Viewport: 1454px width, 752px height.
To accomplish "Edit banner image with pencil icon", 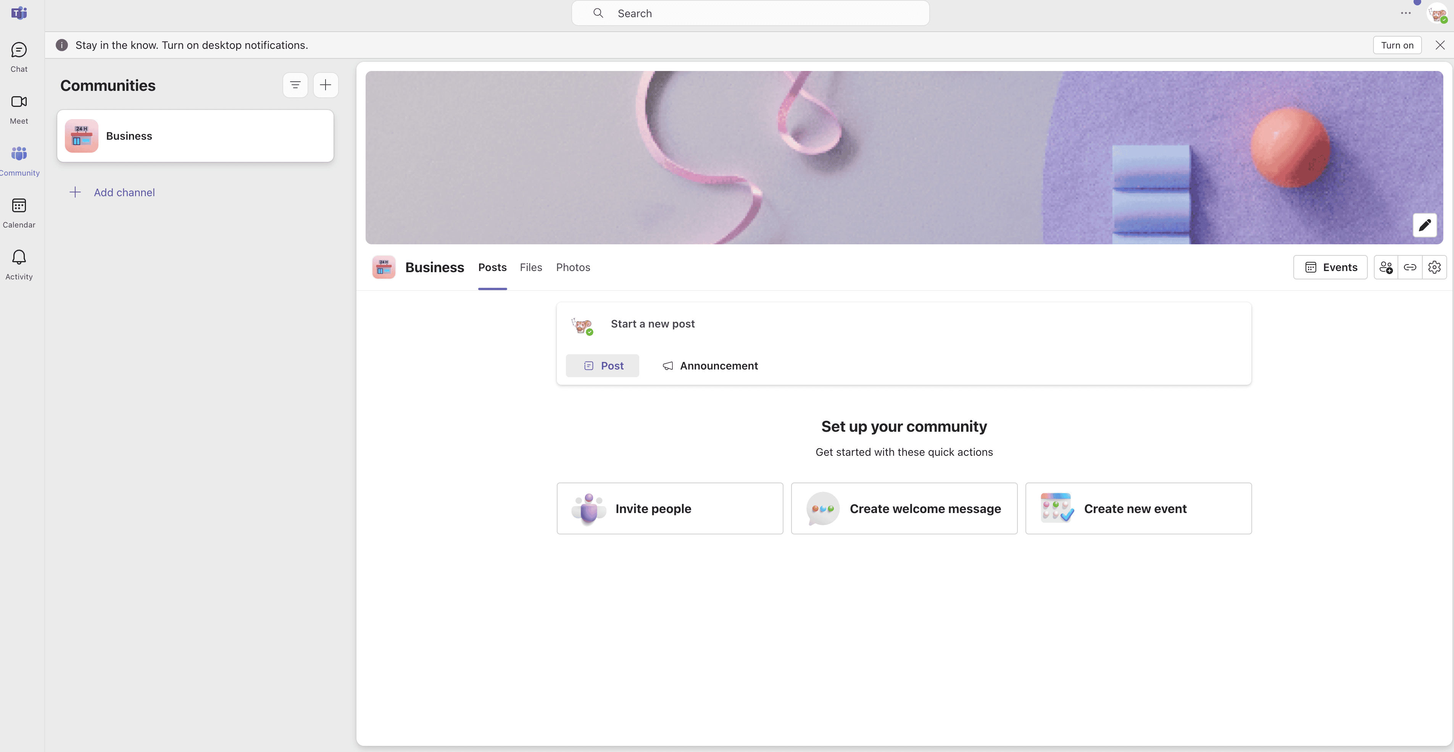I will click(1424, 225).
